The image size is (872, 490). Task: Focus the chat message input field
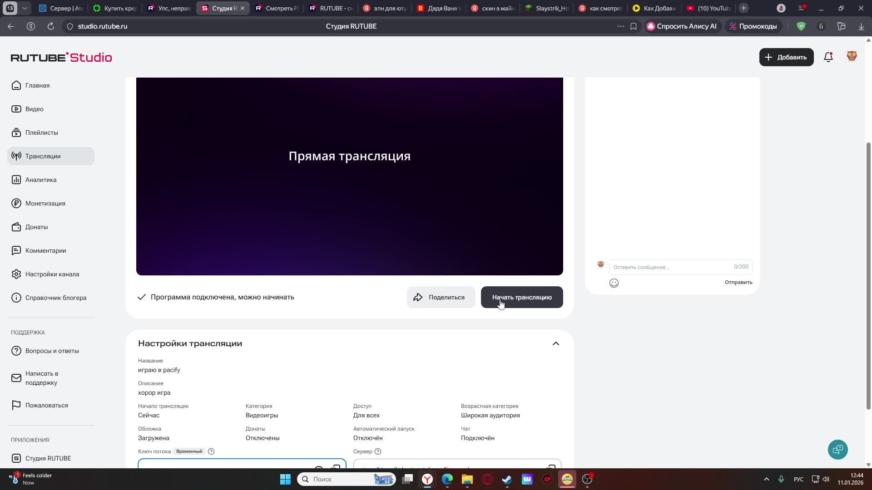(x=672, y=267)
